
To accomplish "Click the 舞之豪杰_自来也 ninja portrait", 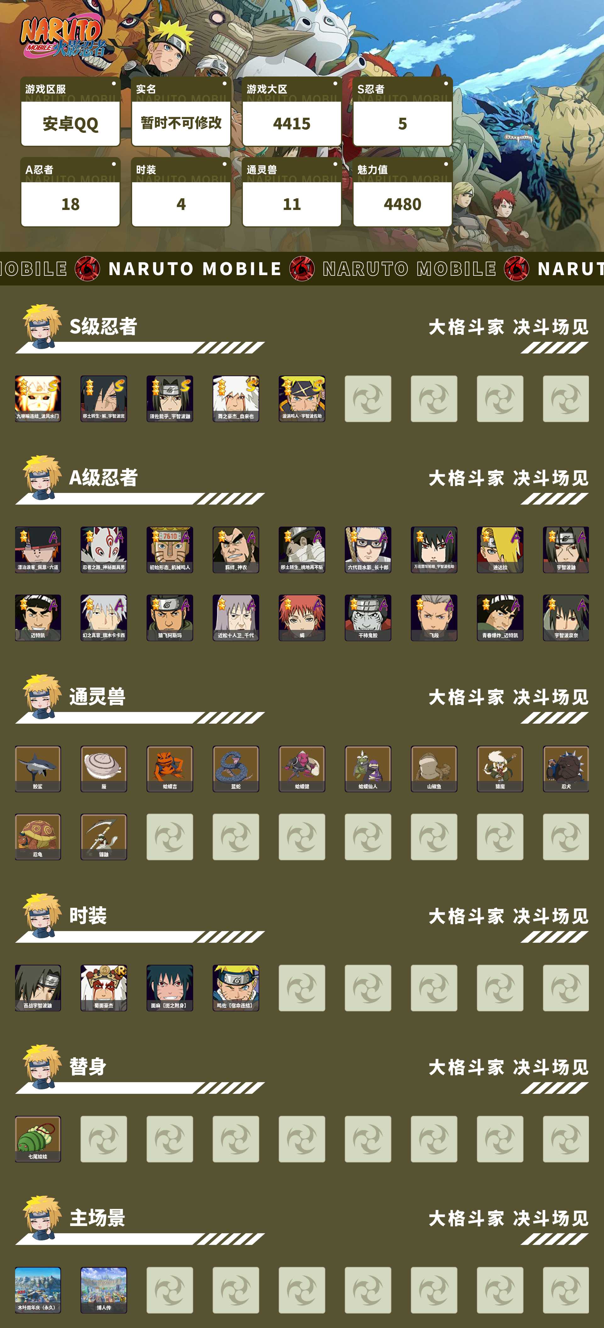I will [x=236, y=398].
